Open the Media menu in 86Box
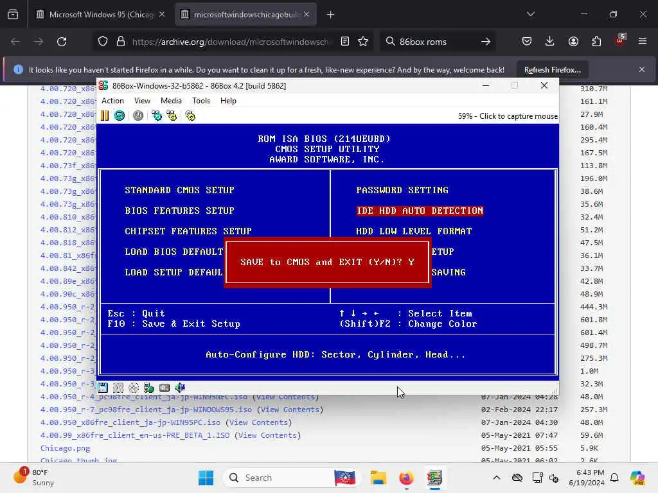Image resolution: width=658 pixels, height=493 pixels. click(171, 101)
